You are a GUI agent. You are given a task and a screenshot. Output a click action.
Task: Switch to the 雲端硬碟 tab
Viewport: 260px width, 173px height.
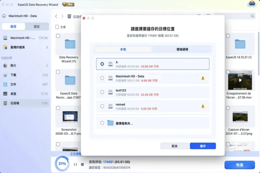pyautogui.click(x=182, y=49)
